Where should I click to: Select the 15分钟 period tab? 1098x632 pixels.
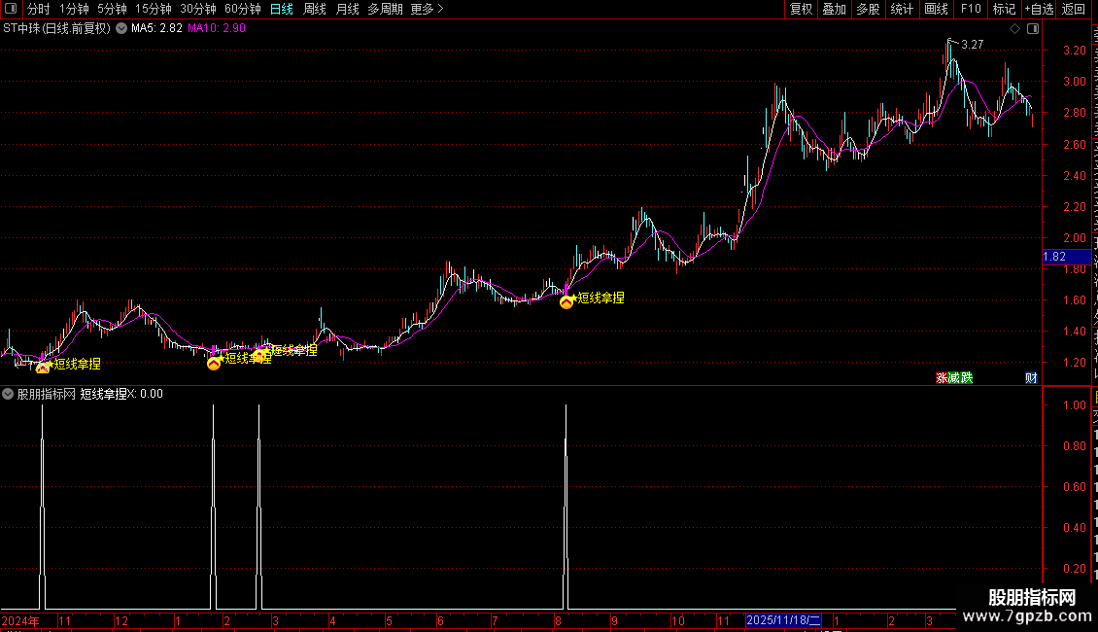point(154,9)
